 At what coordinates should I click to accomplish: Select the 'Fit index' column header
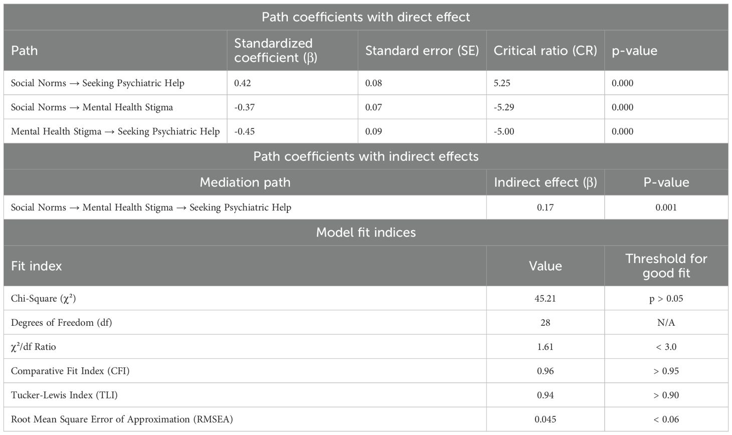pyautogui.click(x=36, y=266)
